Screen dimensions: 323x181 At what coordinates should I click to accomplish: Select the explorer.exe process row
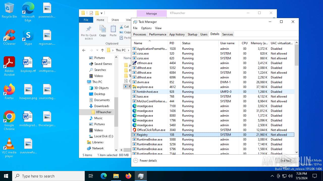click(x=213, y=87)
